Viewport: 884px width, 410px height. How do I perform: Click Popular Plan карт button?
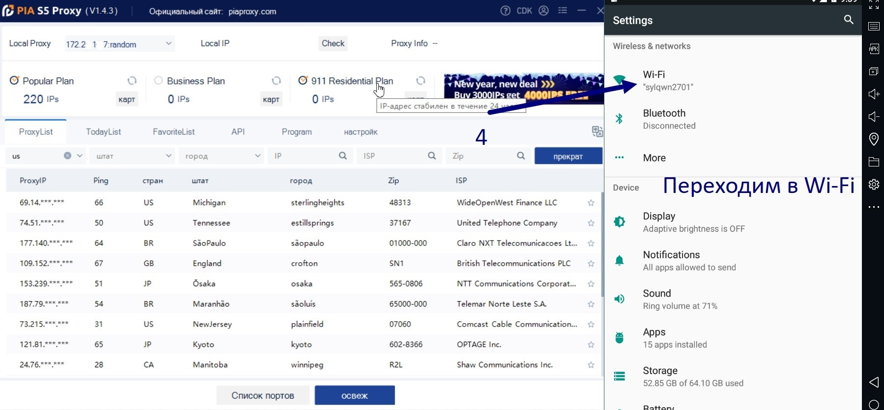[127, 99]
